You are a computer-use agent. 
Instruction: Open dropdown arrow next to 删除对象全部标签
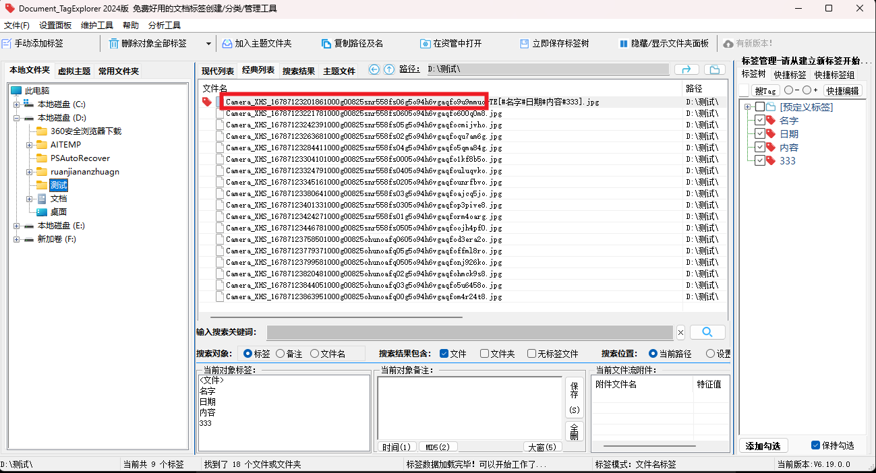coord(208,44)
